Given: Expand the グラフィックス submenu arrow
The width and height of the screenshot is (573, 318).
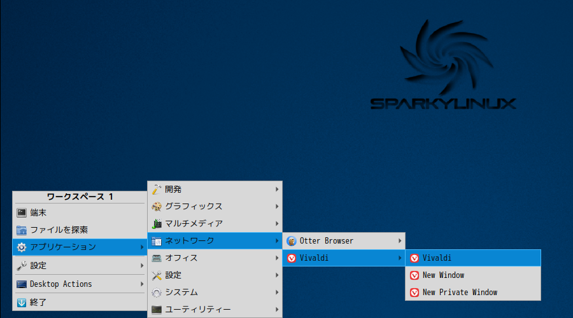Looking at the screenshot, I should pyautogui.click(x=277, y=206).
